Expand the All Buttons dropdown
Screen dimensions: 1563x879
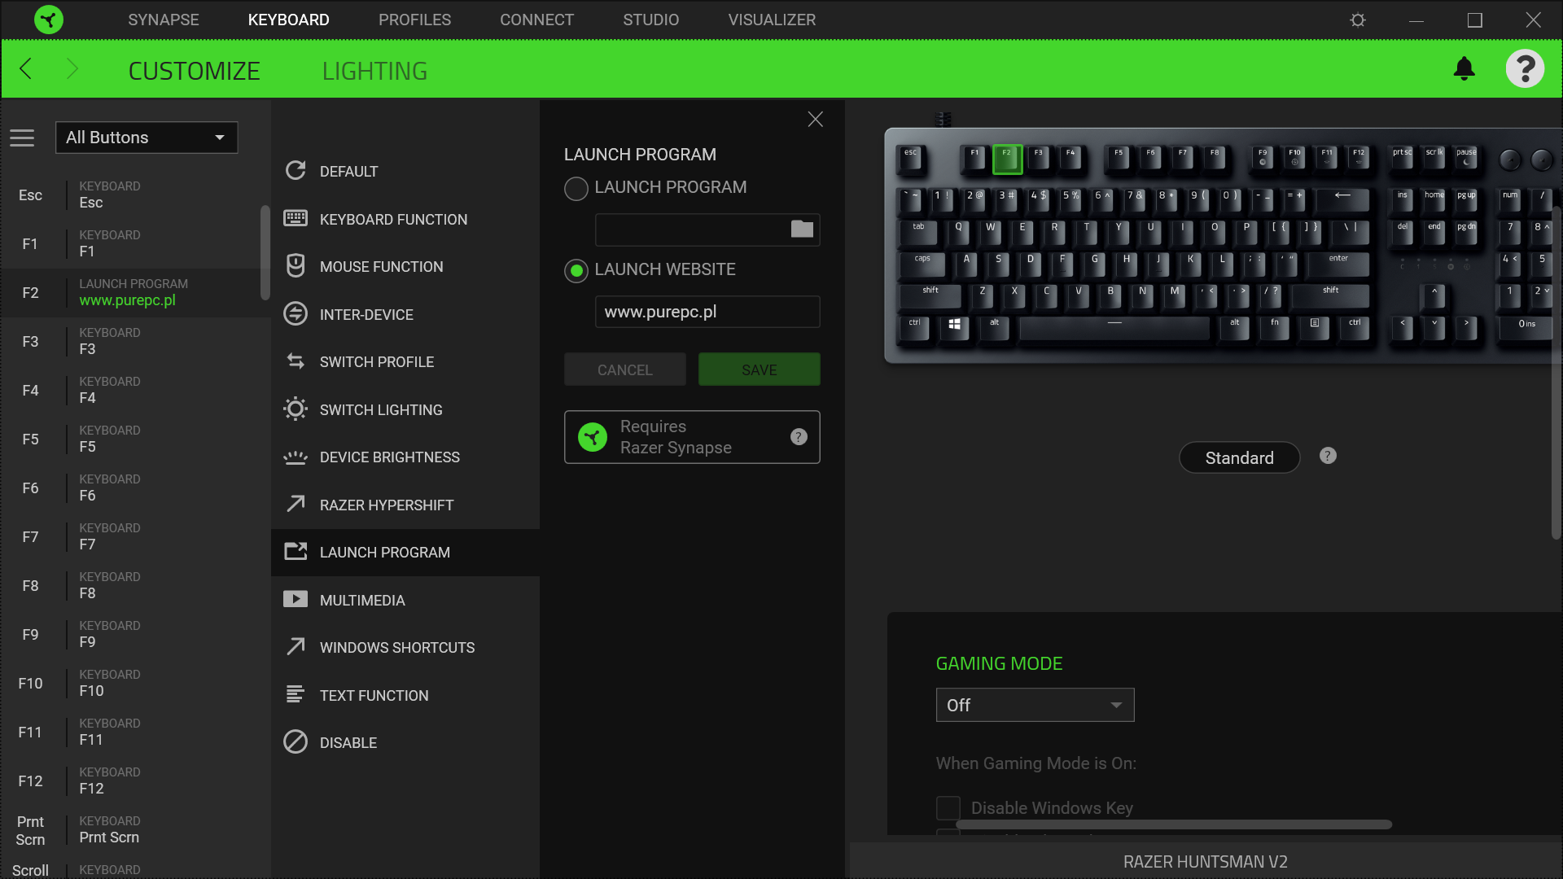pos(147,138)
